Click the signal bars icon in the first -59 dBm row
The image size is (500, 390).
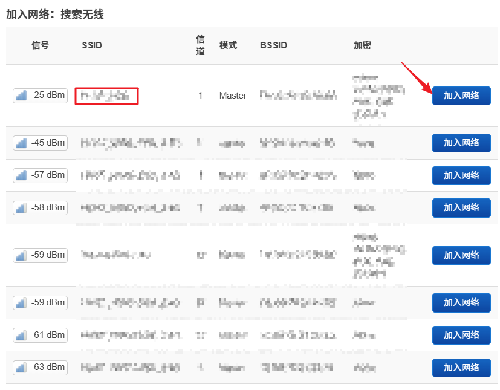point(19,255)
